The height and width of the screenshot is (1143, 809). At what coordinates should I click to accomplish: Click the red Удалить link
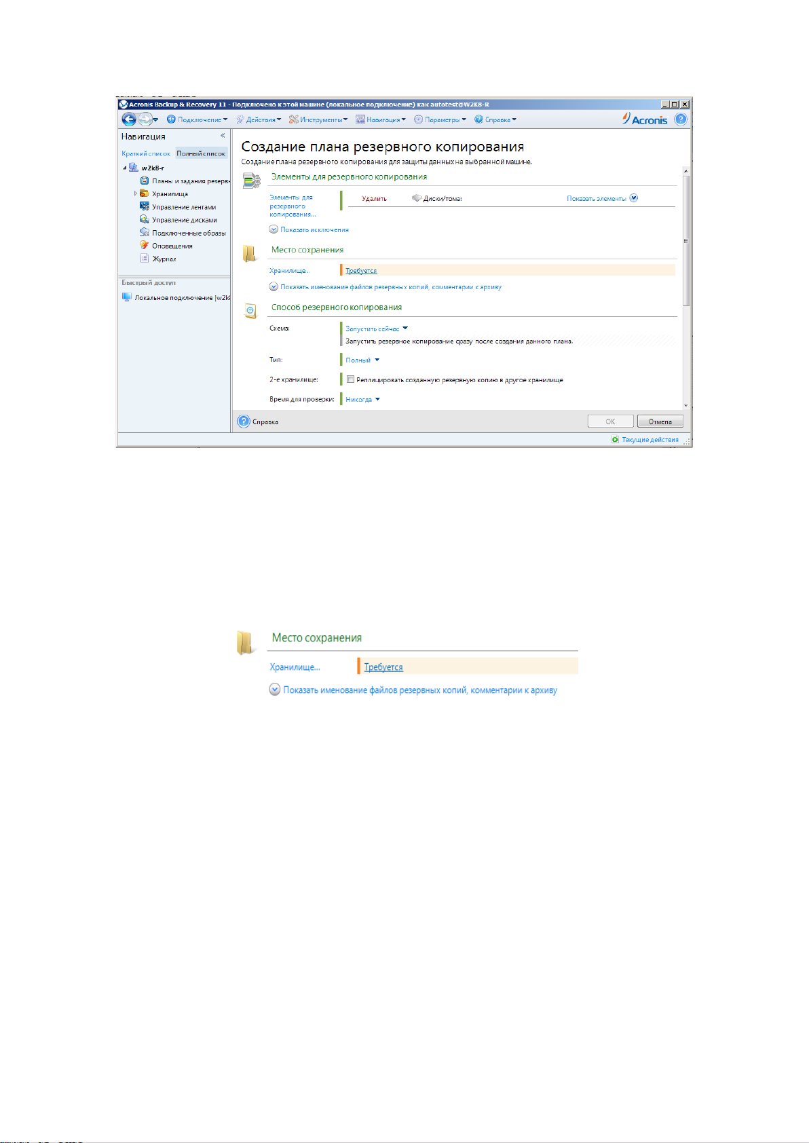(x=375, y=199)
